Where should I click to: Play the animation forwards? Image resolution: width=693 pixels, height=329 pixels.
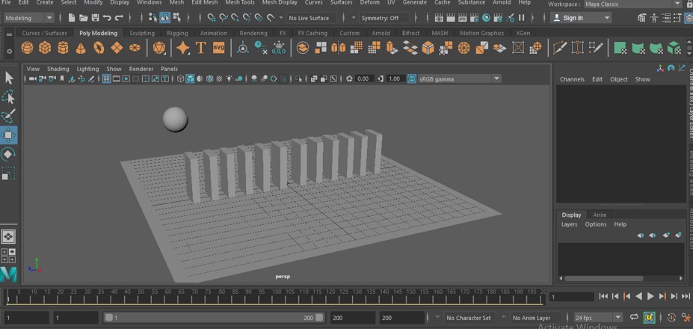(650, 296)
